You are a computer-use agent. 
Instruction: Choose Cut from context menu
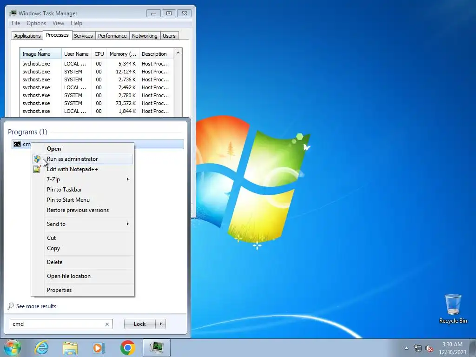pyautogui.click(x=83, y=238)
